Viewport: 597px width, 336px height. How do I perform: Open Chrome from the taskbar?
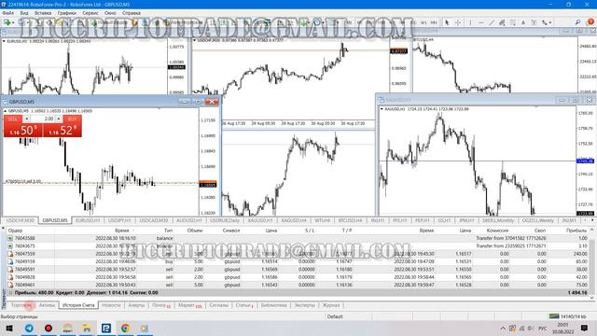(x=125, y=328)
